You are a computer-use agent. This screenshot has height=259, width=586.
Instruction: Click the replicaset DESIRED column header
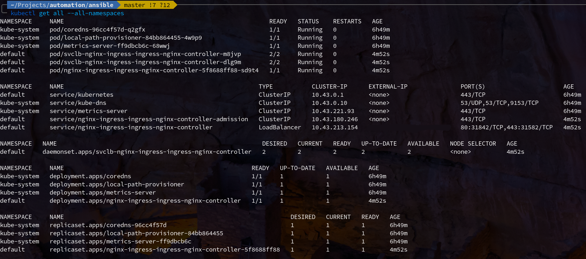(303, 217)
